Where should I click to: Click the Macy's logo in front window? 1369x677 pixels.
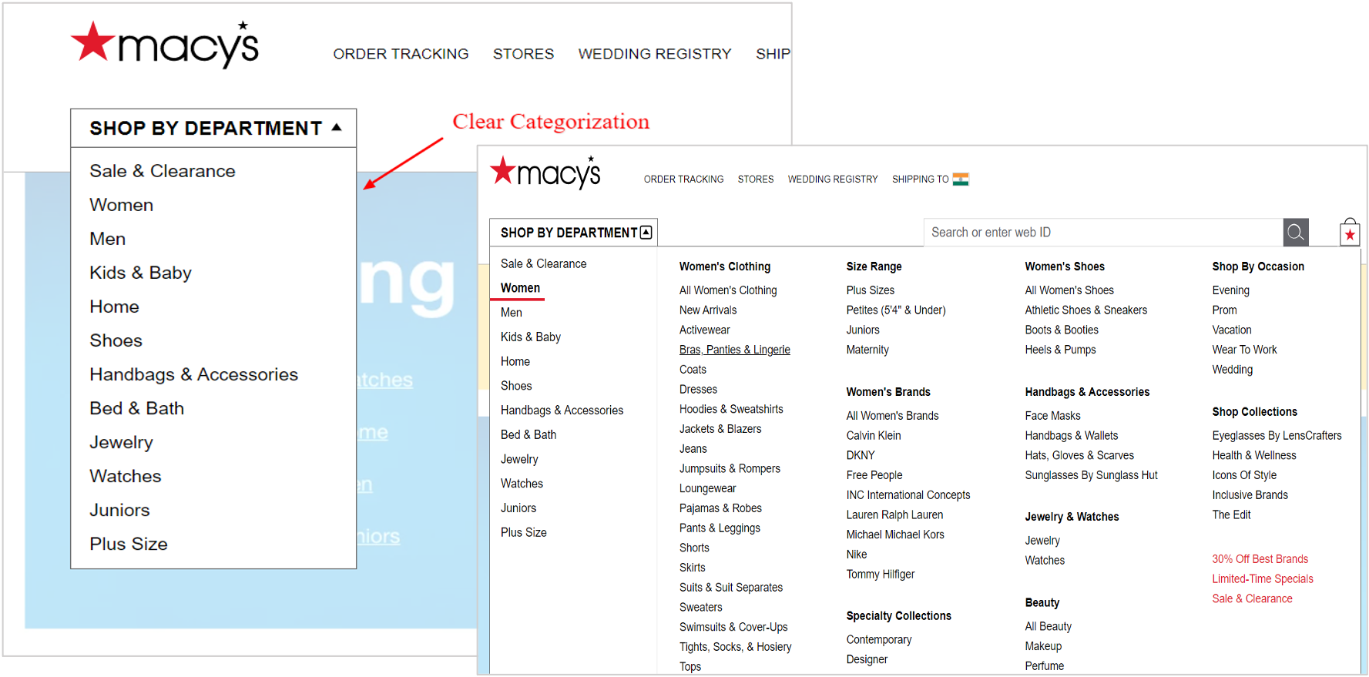tap(545, 173)
